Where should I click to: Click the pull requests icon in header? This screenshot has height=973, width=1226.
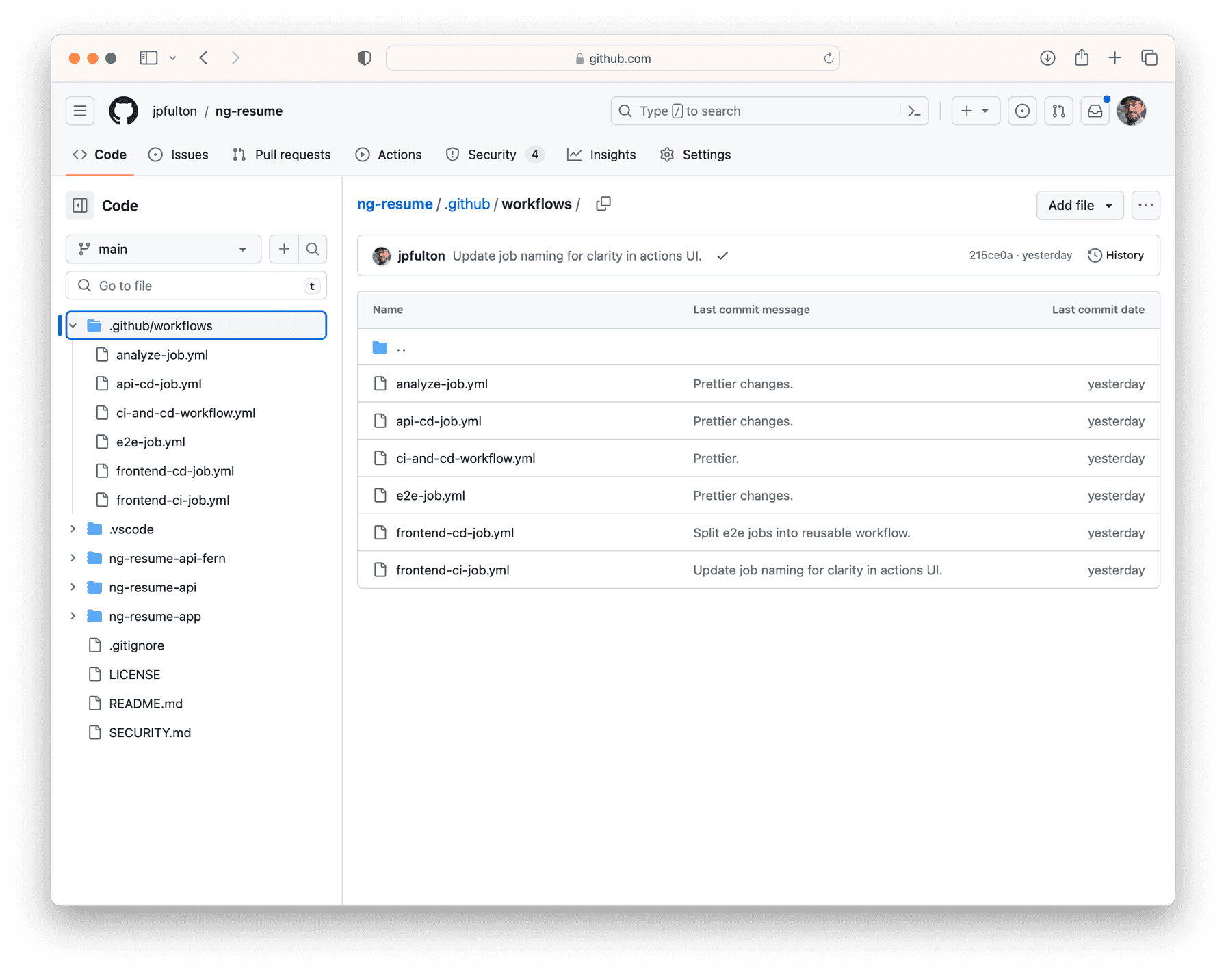pos(1058,111)
